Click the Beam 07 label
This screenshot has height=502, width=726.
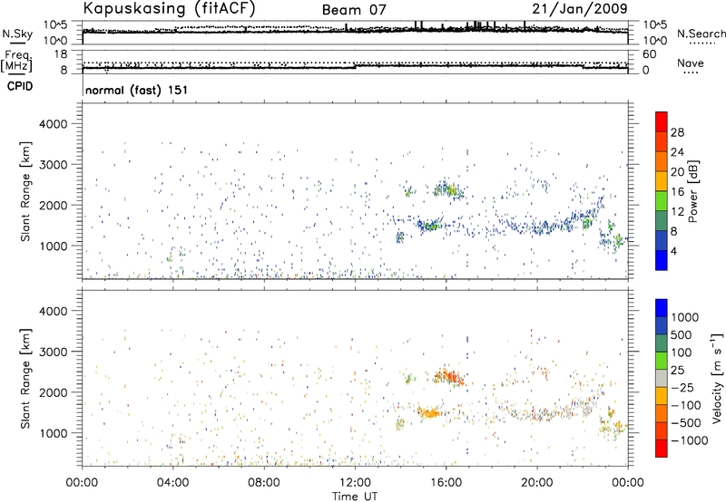pyautogui.click(x=354, y=10)
